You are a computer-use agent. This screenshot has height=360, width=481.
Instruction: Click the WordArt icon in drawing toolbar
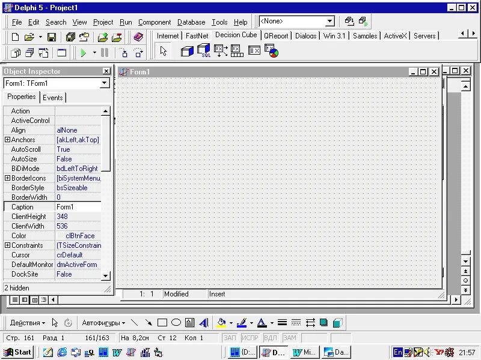point(204,322)
